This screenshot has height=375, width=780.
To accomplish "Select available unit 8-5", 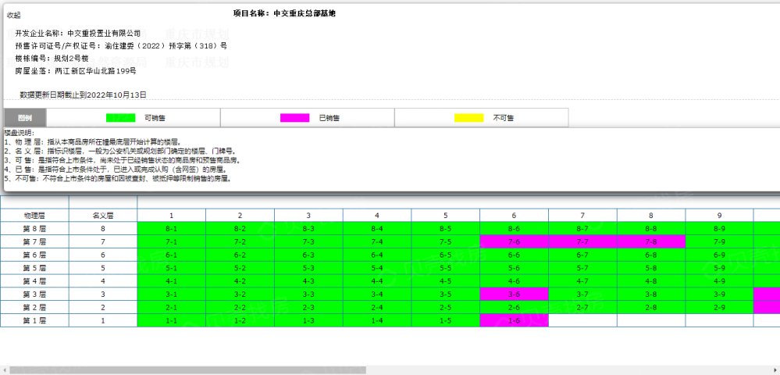I will 446,229.
